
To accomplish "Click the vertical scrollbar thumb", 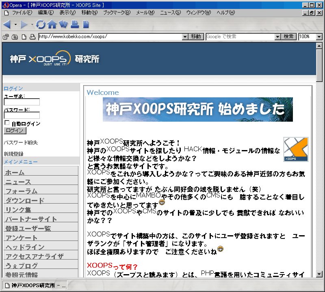I will [319, 65].
